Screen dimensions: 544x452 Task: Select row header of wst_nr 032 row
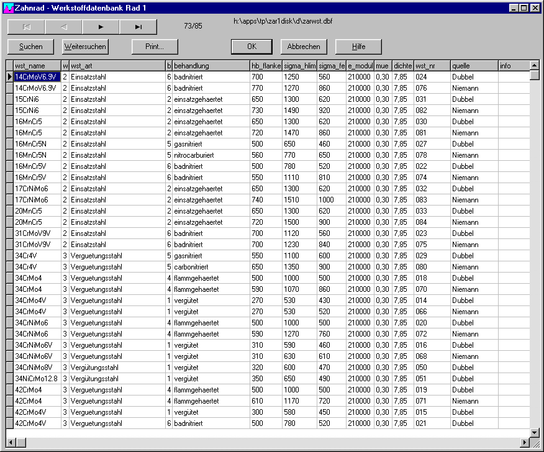click(10, 189)
